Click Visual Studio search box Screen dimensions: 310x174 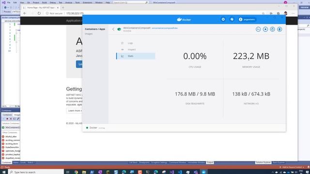click(131, 2)
